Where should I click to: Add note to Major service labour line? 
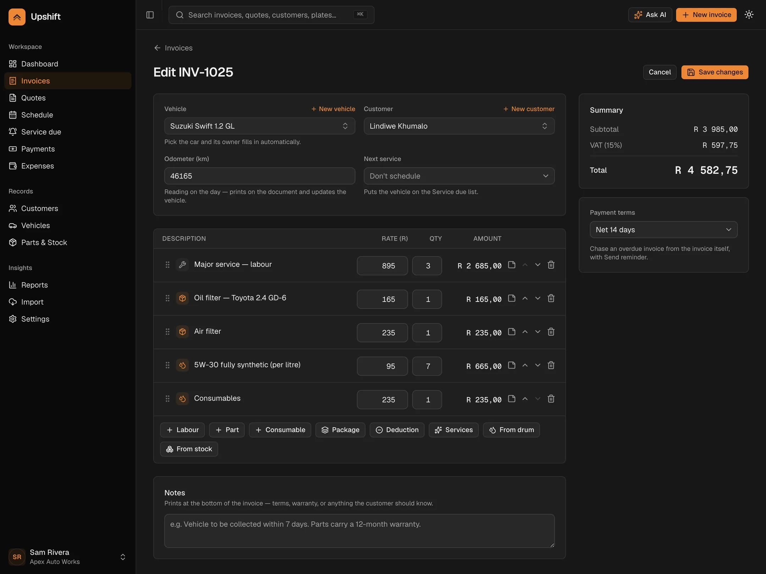click(511, 265)
